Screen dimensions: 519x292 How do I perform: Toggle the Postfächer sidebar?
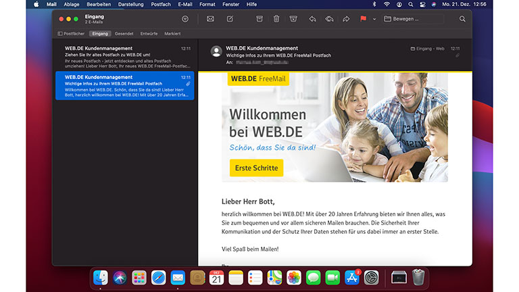[70, 33]
